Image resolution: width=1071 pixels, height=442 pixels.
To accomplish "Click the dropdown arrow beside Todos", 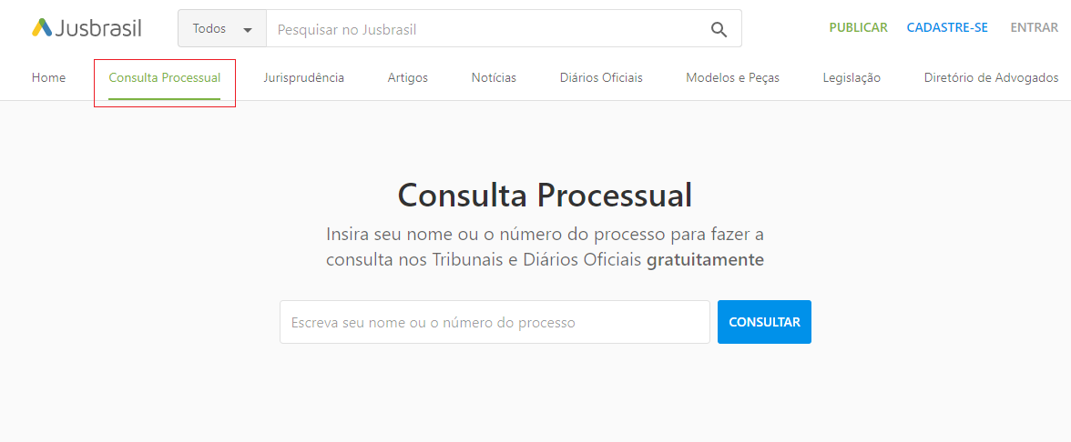I will click(248, 30).
